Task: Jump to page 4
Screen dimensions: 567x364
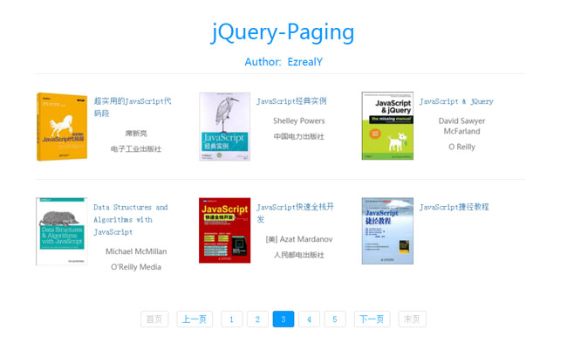Action: (309, 319)
